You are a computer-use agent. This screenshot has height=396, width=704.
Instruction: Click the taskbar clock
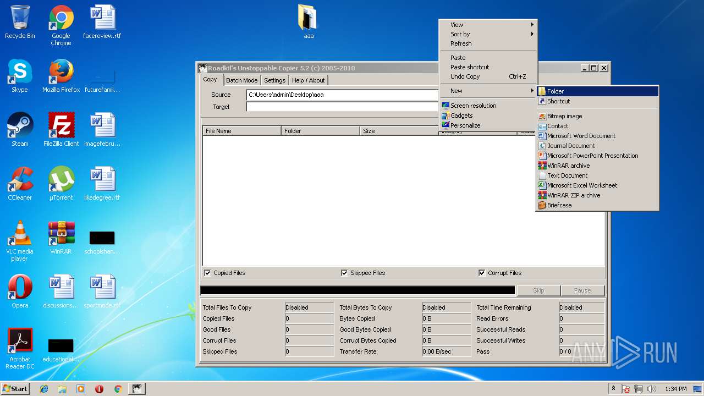click(x=675, y=389)
